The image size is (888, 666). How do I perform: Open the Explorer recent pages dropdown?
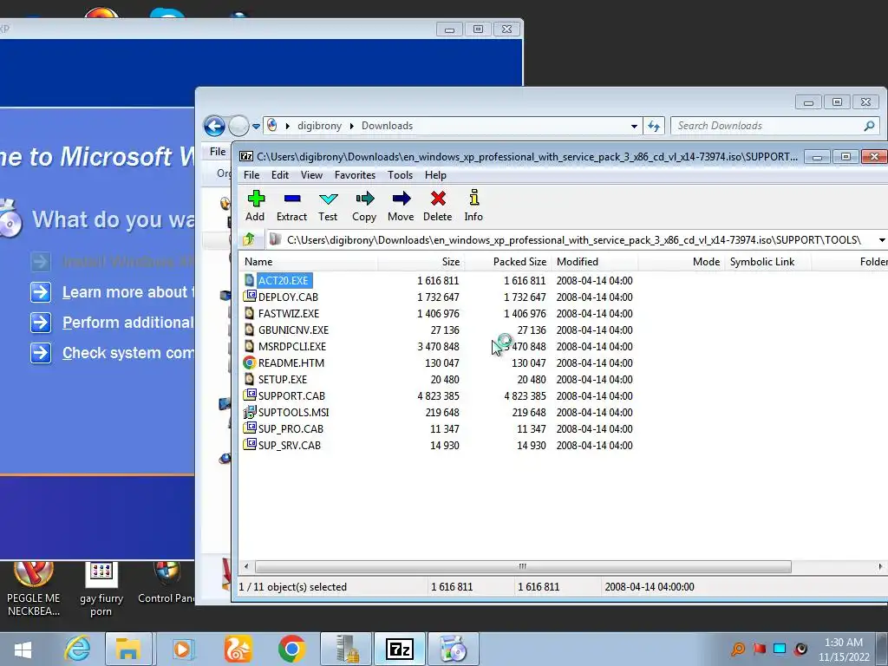[256, 127]
